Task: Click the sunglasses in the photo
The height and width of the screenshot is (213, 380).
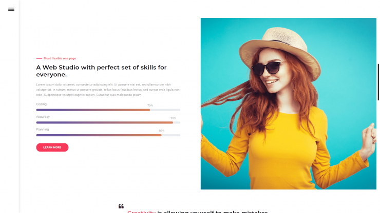Action: coord(267,69)
